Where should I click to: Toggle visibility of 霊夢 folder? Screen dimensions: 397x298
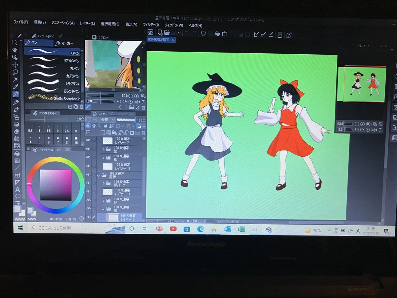(88, 175)
